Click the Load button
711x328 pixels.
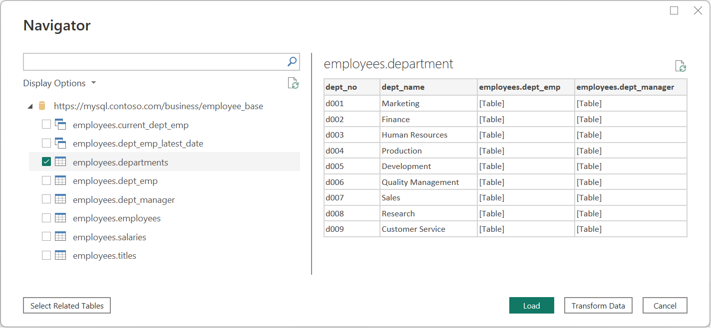pos(531,306)
